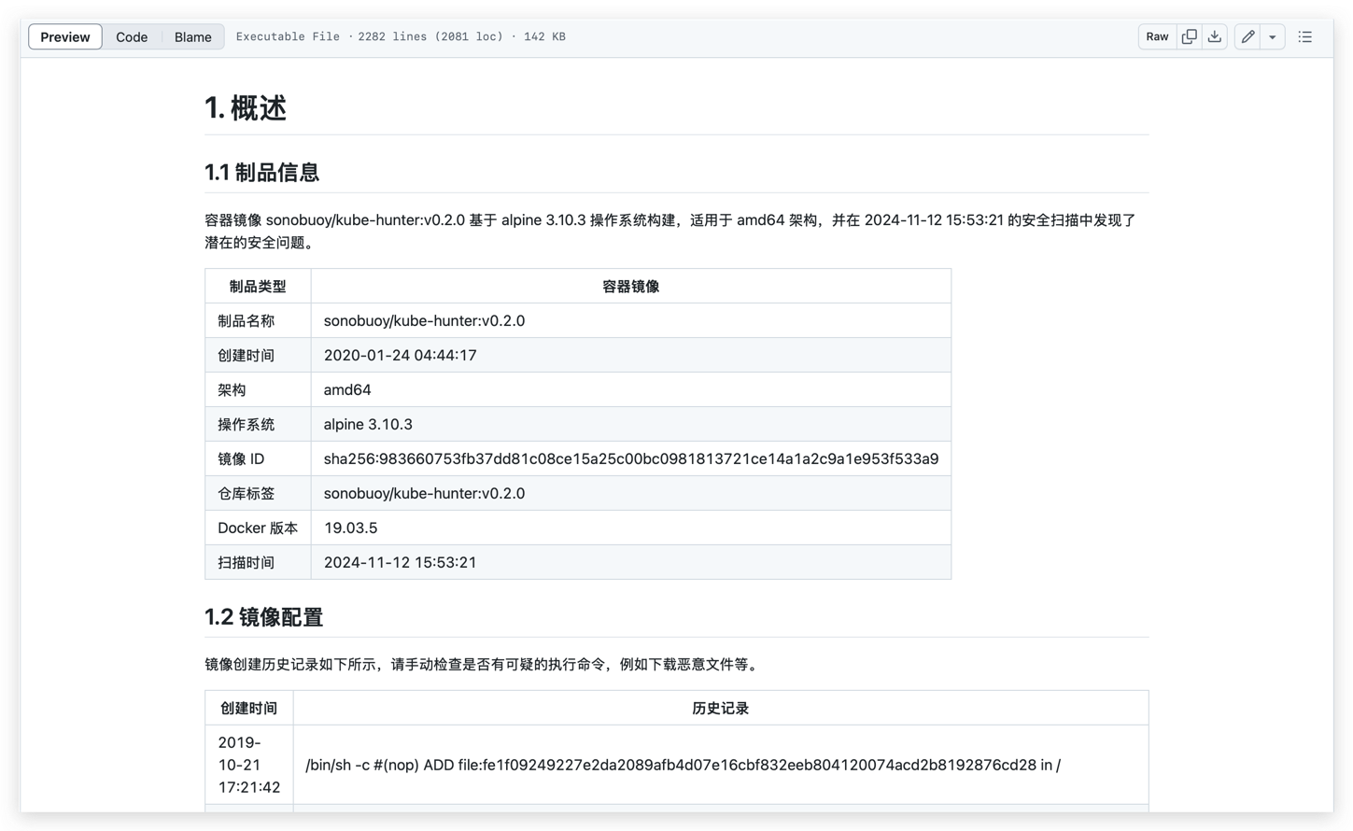
Task: Click the alpine 3.10.3 table cell
Action: pos(368,424)
